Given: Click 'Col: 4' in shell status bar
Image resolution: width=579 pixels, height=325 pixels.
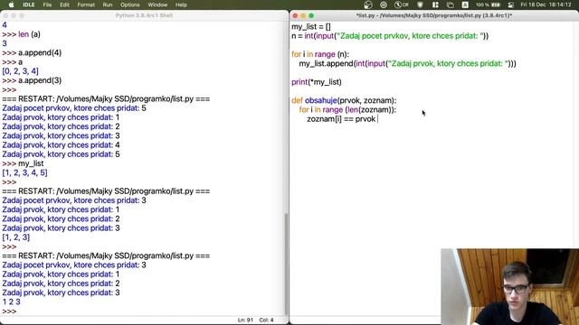Looking at the screenshot, I should click(x=266, y=320).
